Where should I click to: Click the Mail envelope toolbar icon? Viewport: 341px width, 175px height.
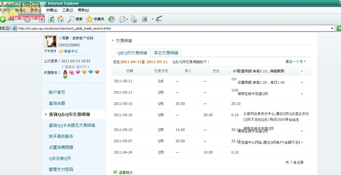(122, 19)
